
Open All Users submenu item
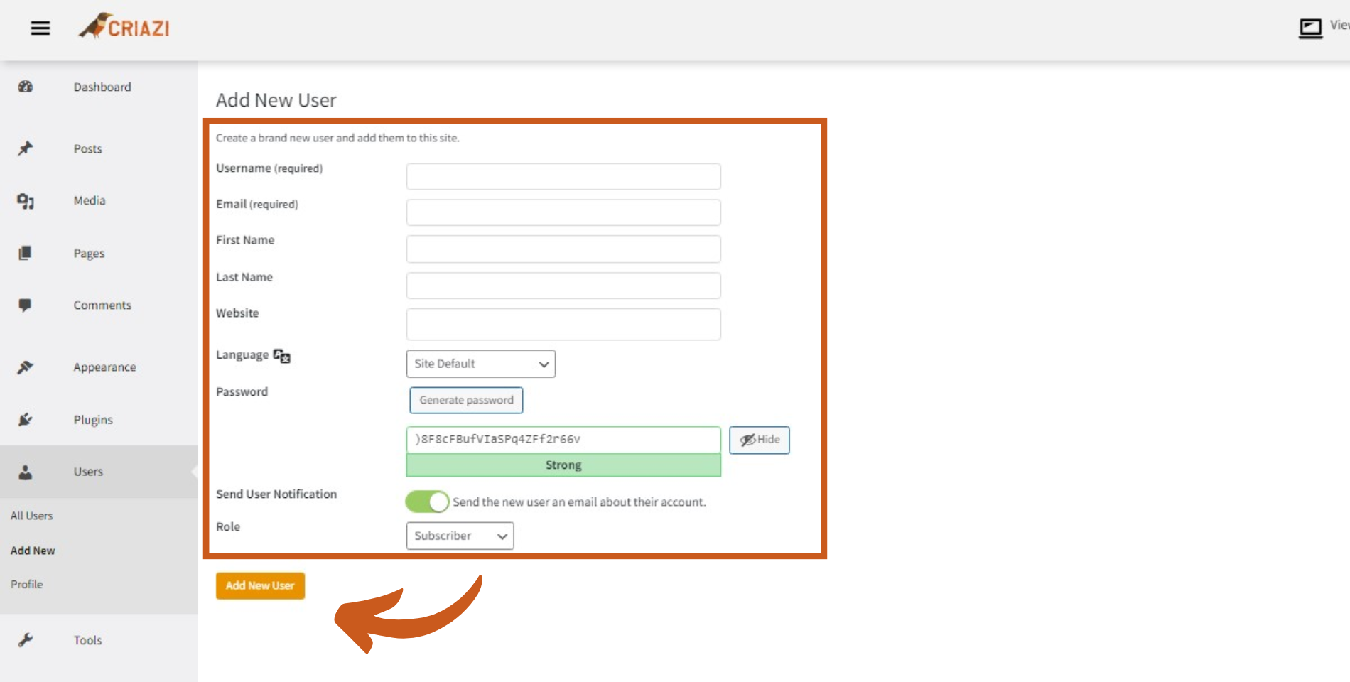32,516
